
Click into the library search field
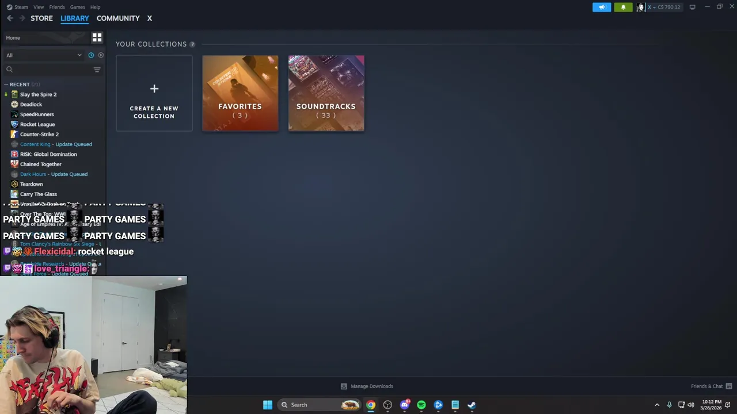click(52, 70)
